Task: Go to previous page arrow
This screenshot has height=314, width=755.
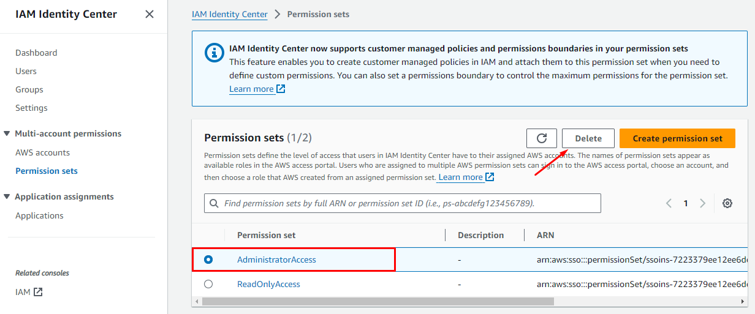Action: click(669, 203)
